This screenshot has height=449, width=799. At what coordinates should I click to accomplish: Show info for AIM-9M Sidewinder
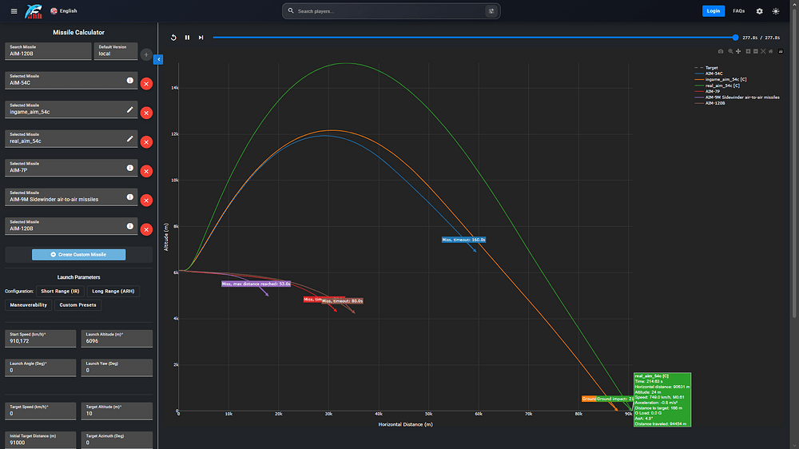[130, 197]
